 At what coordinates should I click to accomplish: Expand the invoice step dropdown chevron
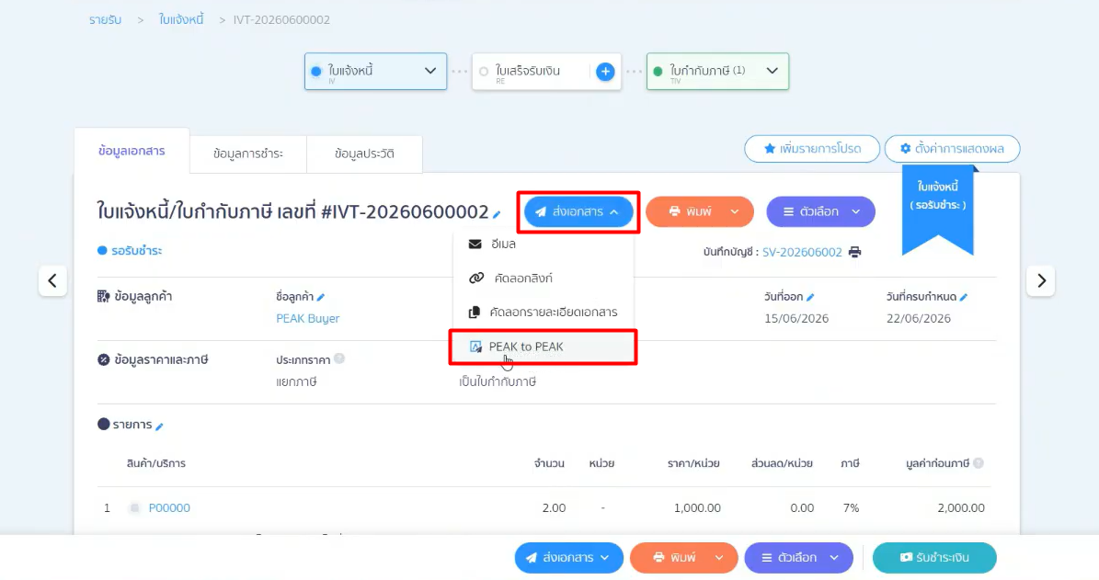(430, 71)
